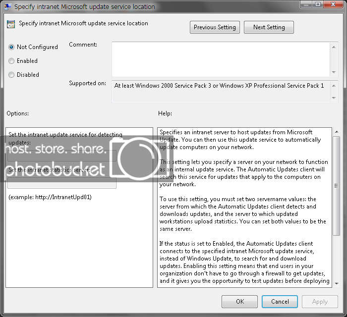
Task: Click the Apply button
Action: pos(320,302)
